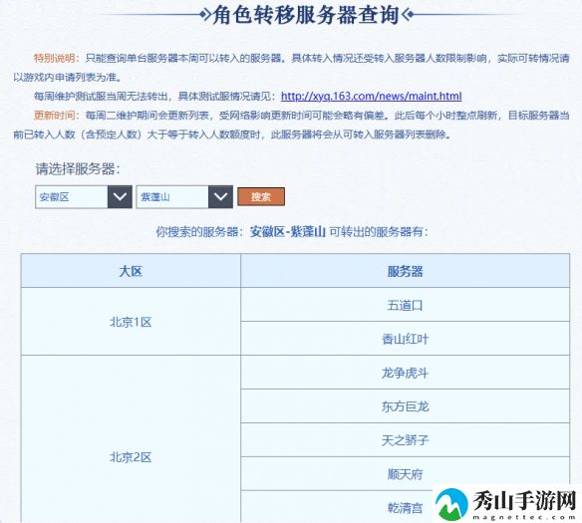Open the xyq.163.com maint.html link
Viewport: 582px width, 523px height.
[x=371, y=96]
